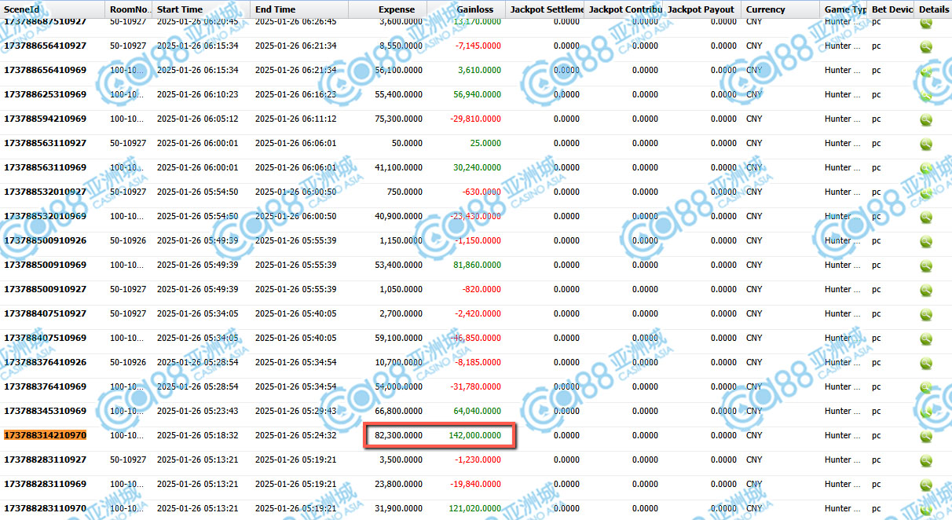The width and height of the screenshot is (952, 520).
Task: Click details magnifier for scene 173788376410969
Action: tap(926, 387)
